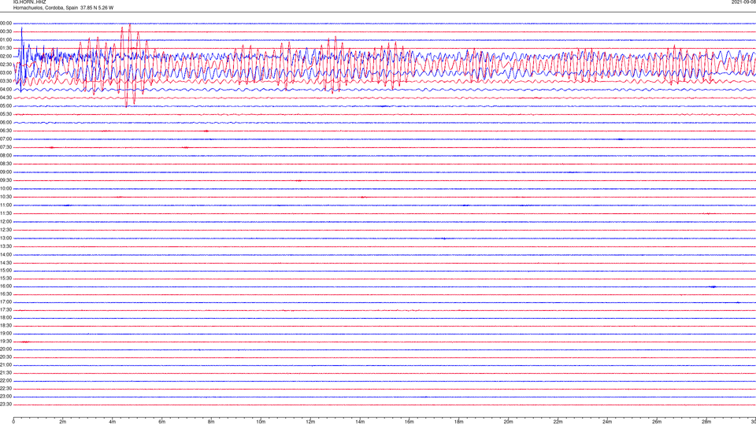Image resolution: width=756 pixels, height=425 pixels.
Task: Select the 00:30 row label
Action: 6,31
